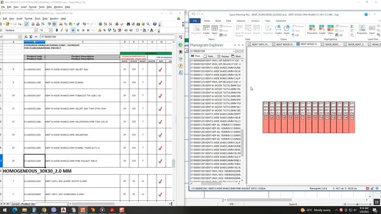Viewport: 381px width, 214px height.
Task: Toggle Center Horizontally alignment in Calc
Action: tap(78, 30)
